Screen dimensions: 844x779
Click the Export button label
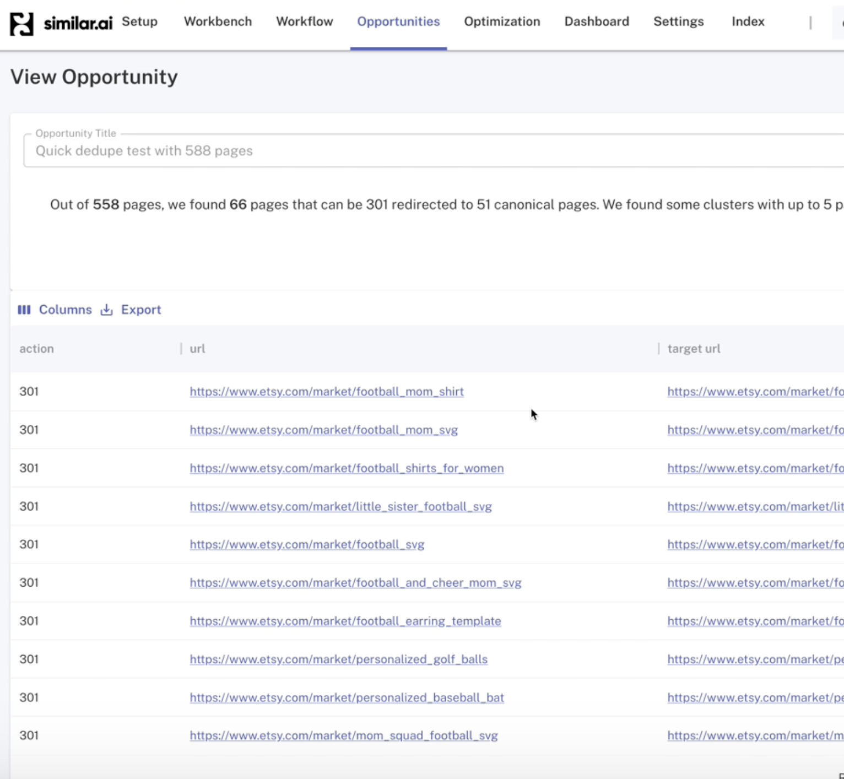(x=141, y=310)
